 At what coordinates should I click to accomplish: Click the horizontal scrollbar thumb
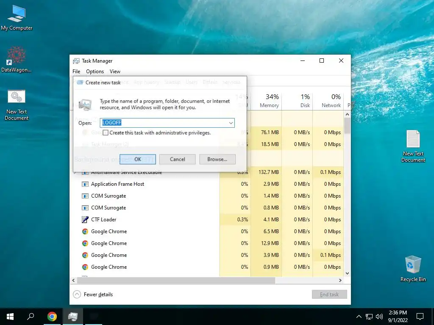point(176,280)
